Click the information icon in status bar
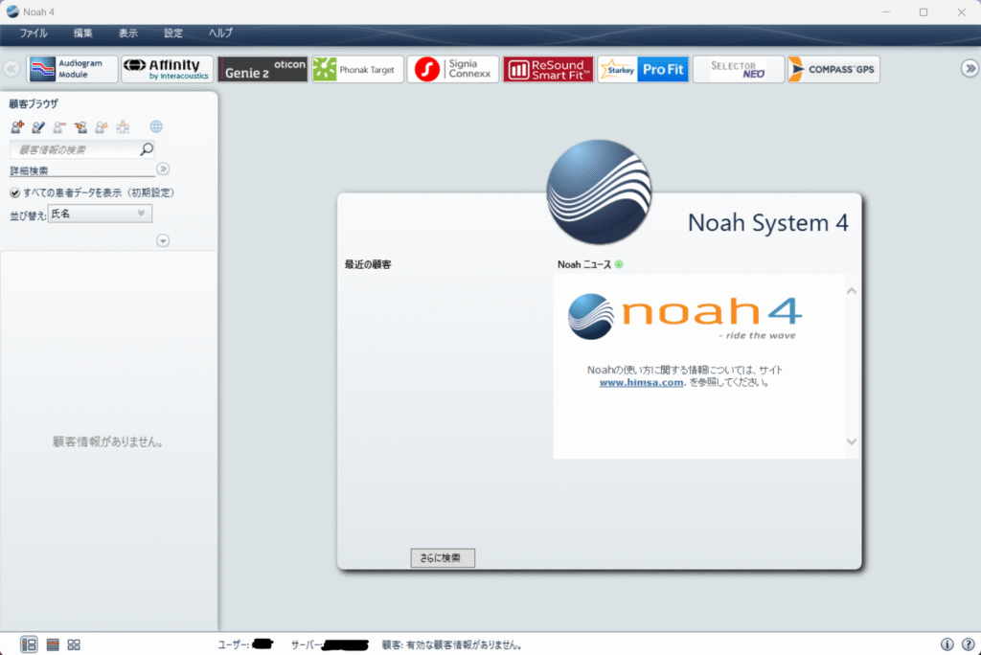The width and height of the screenshot is (981, 655). (x=947, y=644)
